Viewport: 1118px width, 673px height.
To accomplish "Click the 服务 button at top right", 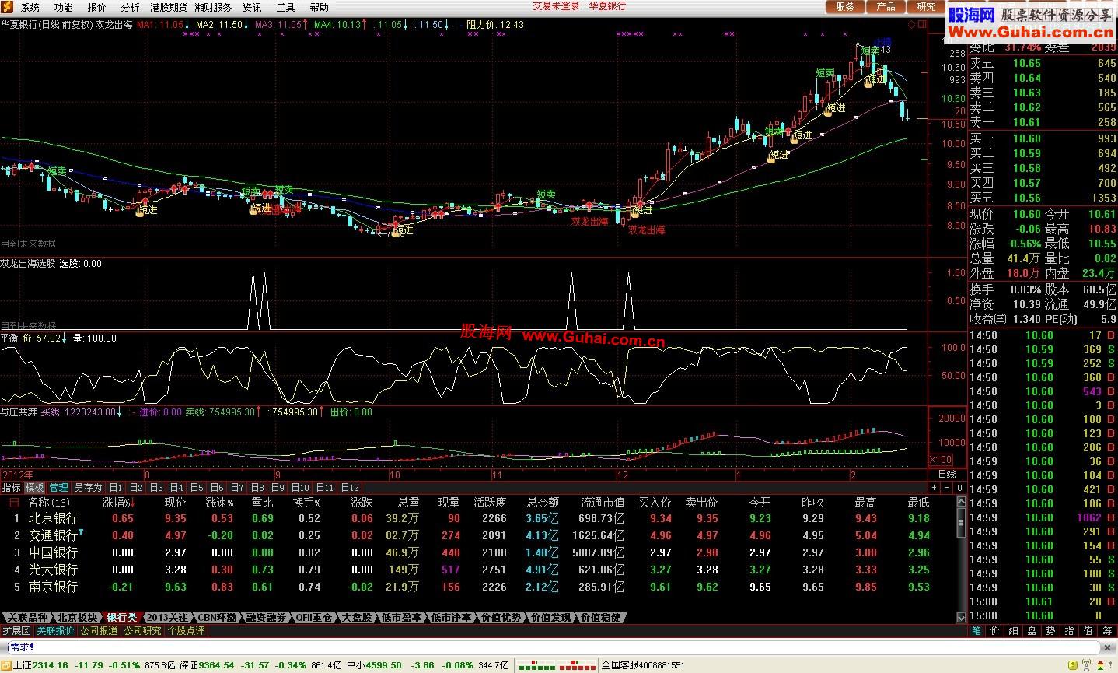I will [x=845, y=6].
